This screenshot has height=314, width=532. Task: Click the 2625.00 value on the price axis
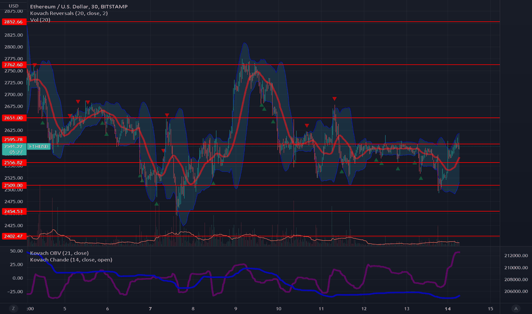[x=14, y=130]
